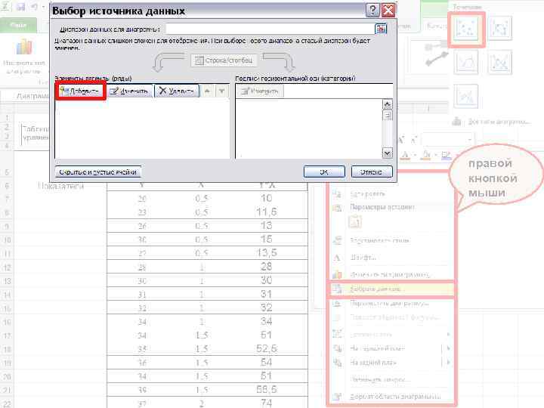Select the cell containing 11,5

267,212
